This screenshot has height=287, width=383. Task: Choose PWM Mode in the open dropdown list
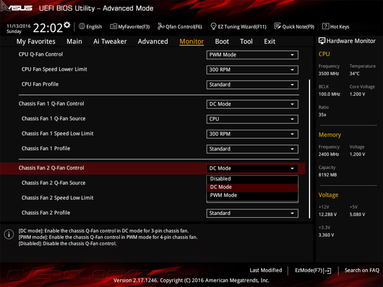(252, 196)
